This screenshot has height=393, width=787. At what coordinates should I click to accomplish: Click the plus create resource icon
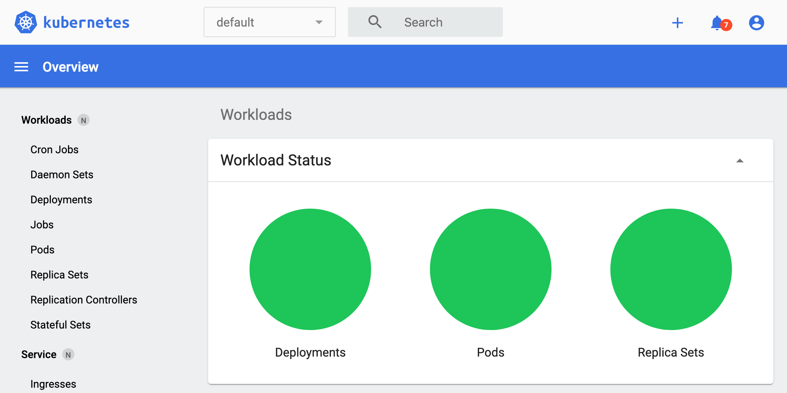(x=677, y=23)
